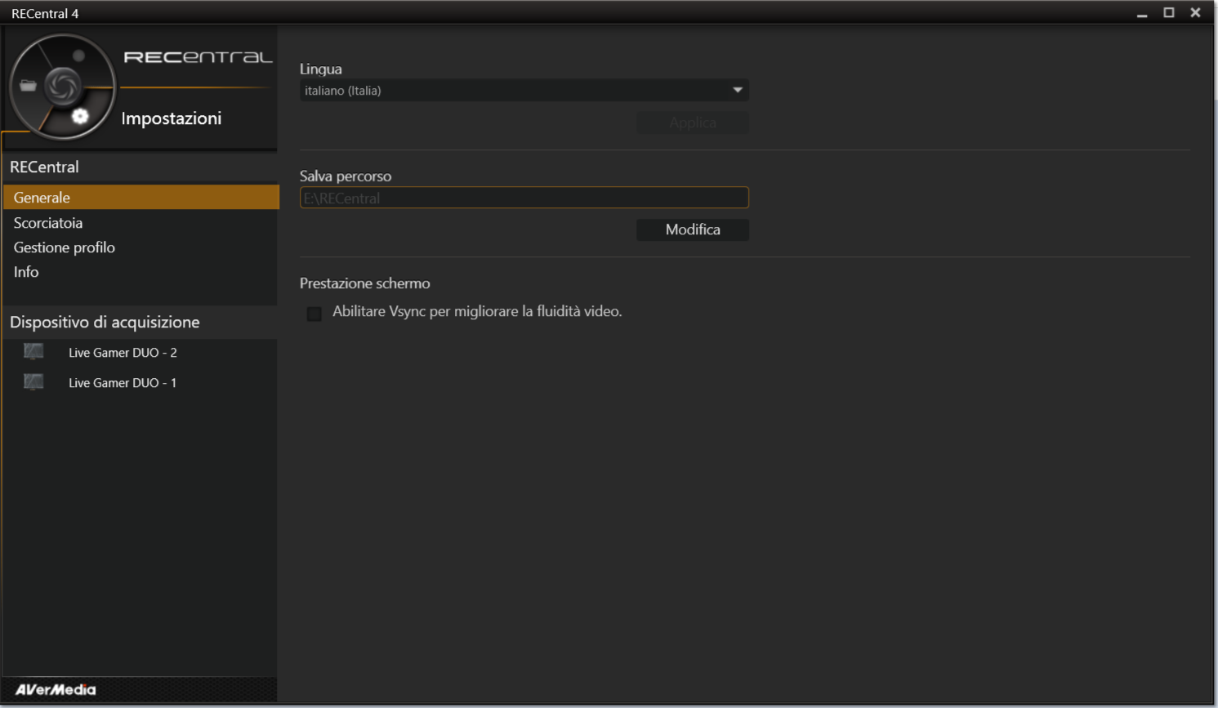Click the Modifica button
The image size is (1218, 708).
click(x=693, y=229)
